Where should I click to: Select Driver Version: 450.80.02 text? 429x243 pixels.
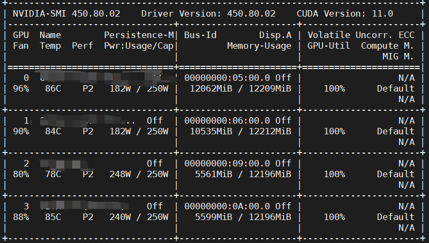coord(208,14)
